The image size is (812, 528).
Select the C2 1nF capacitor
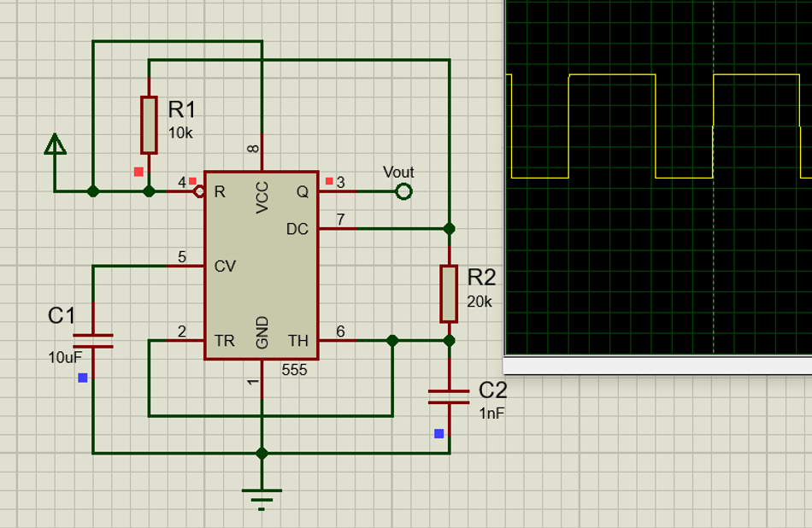(448, 396)
